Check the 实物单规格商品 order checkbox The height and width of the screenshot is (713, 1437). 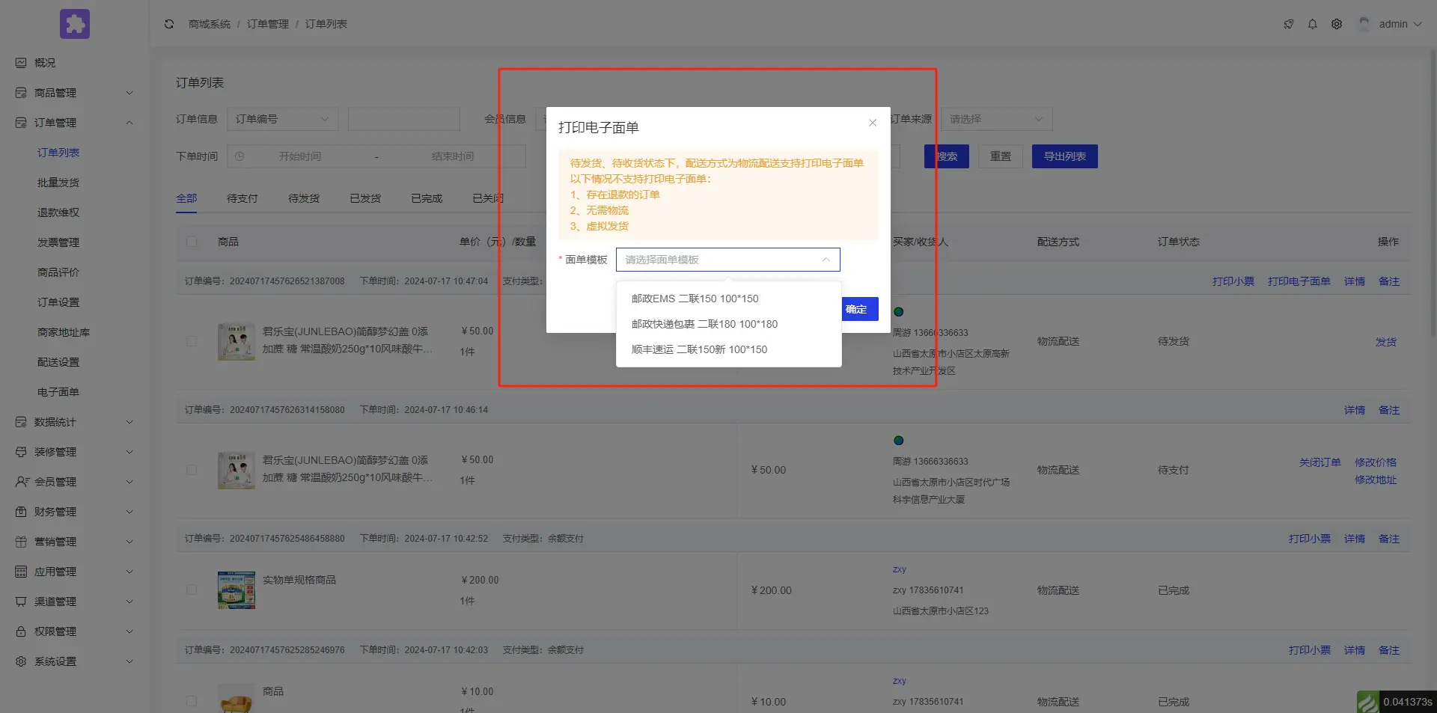192,590
